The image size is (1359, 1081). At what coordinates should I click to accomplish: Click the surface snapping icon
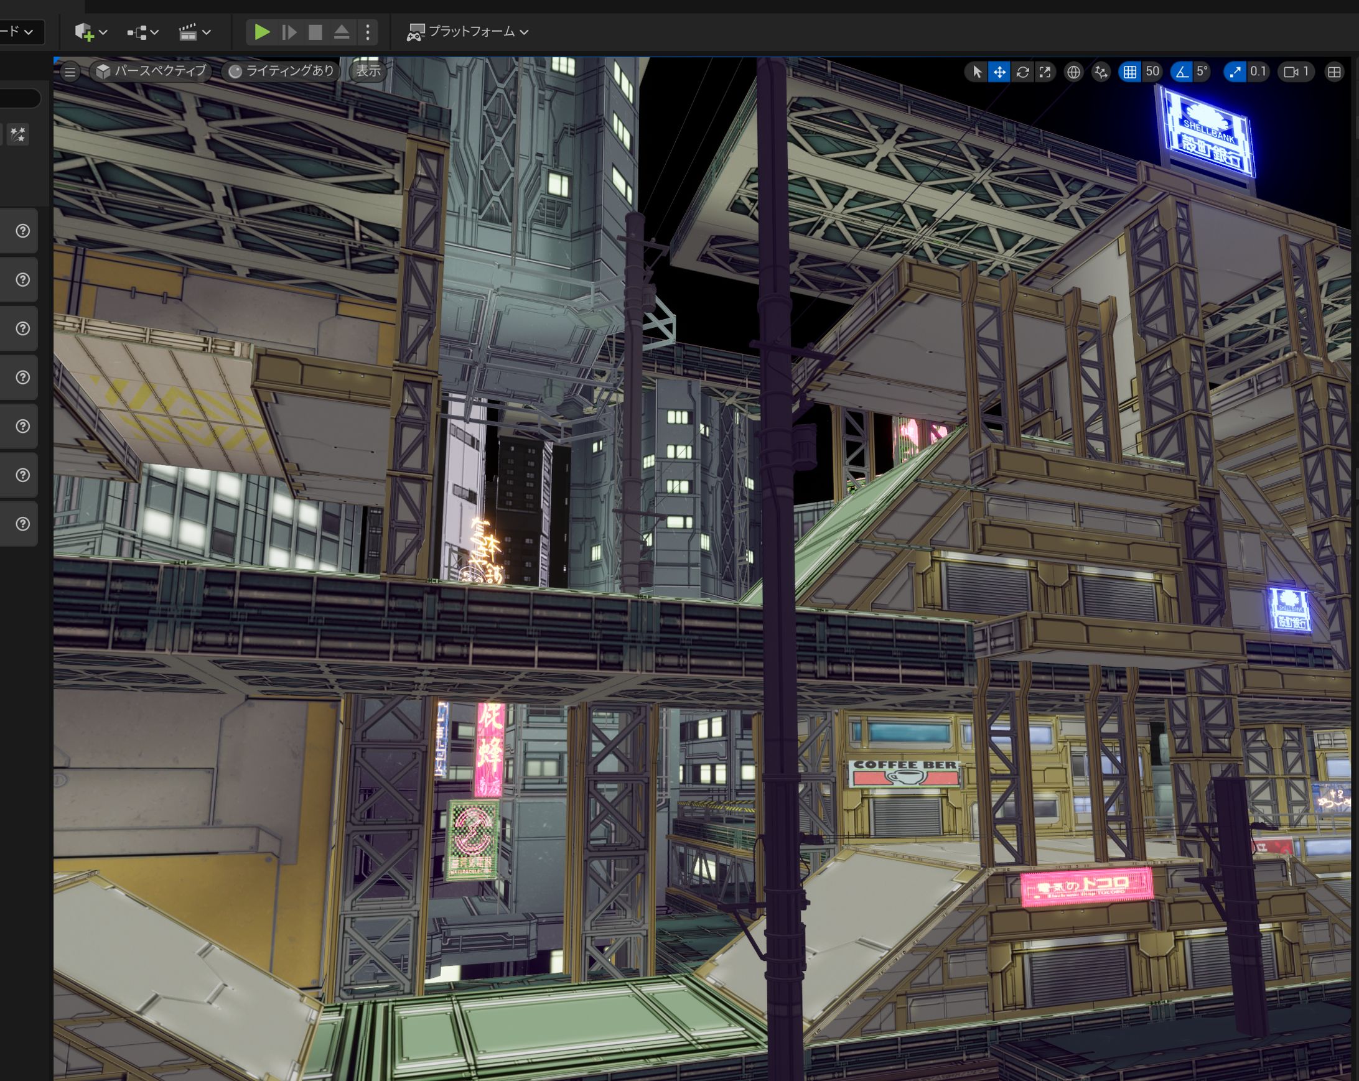[x=1101, y=72]
